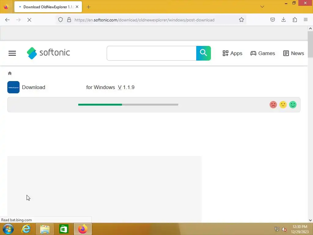The image size is (313, 235).
Task: Open the extensions puzzle icon
Action: (295, 20)
